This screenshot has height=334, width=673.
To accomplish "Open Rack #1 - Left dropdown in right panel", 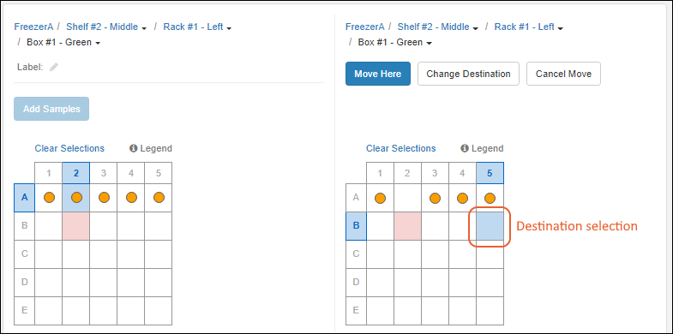I will (528, 27).
